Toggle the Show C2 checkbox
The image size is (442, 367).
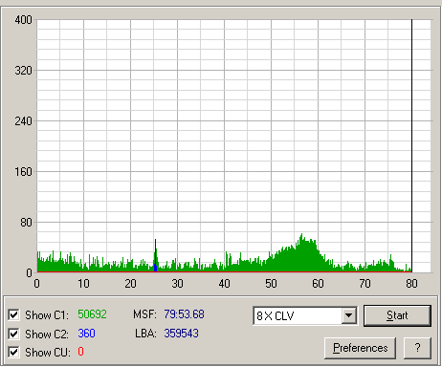[13, 334]
